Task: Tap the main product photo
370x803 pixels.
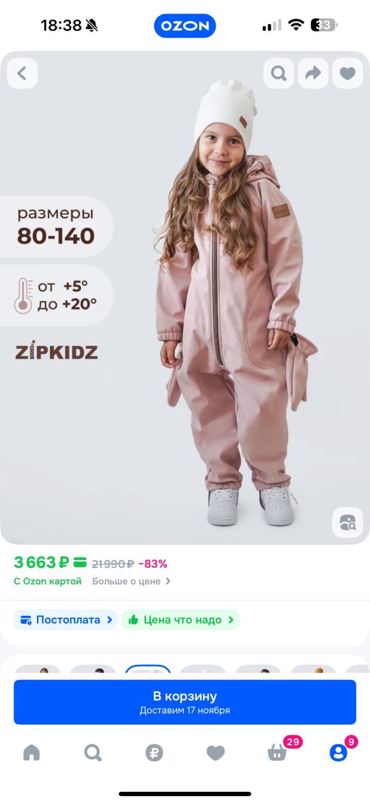Action: [185, 298]
